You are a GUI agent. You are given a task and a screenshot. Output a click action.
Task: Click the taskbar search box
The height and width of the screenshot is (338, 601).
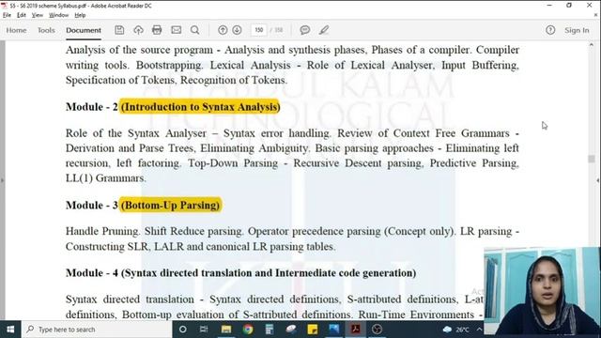click(97, 330)
